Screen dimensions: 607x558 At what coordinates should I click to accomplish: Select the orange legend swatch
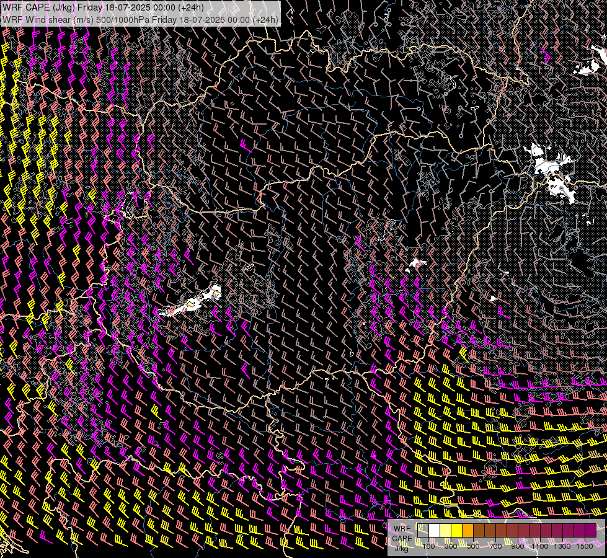click(x=467, y=531)
